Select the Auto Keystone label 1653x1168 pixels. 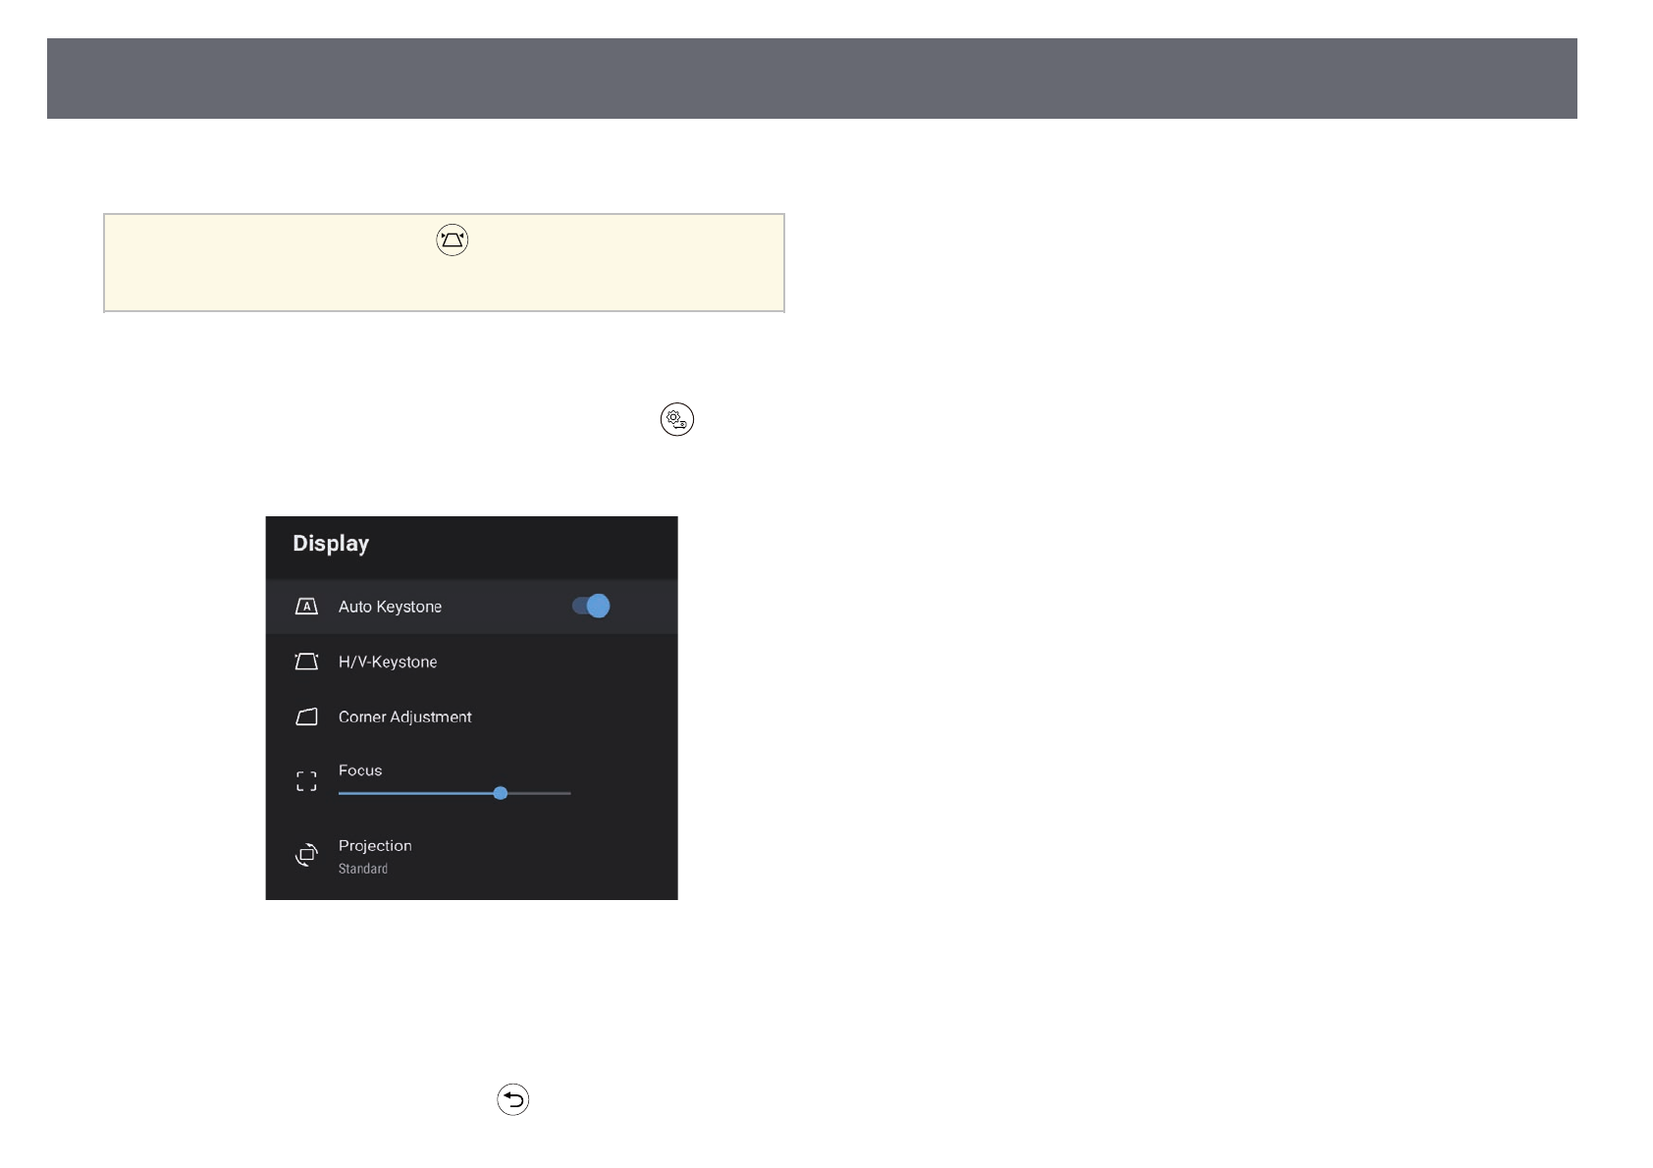(x=390, y=607)
